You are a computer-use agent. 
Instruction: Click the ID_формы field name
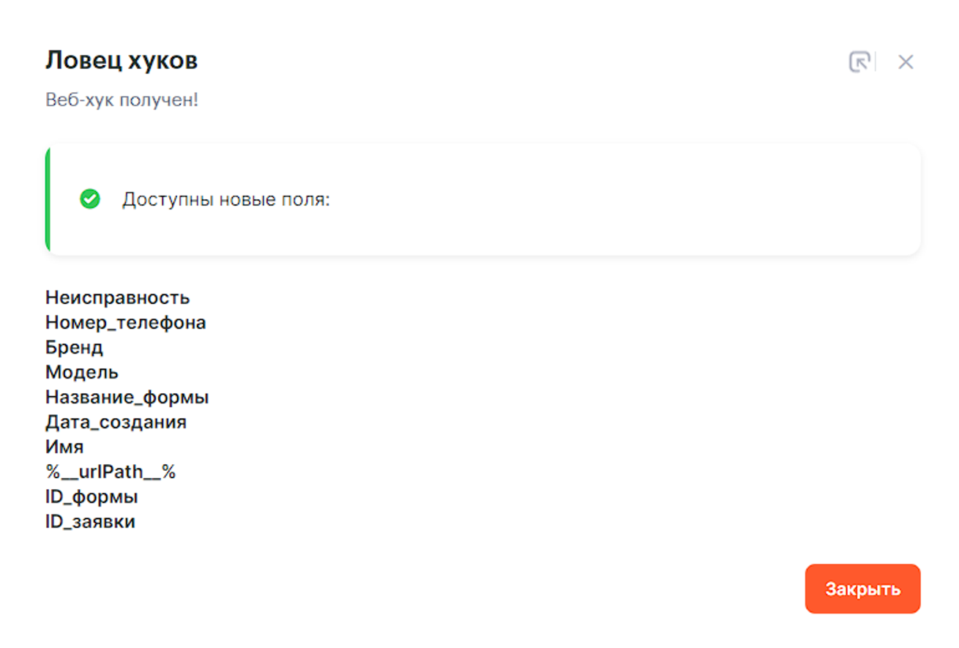click(92, 497)
